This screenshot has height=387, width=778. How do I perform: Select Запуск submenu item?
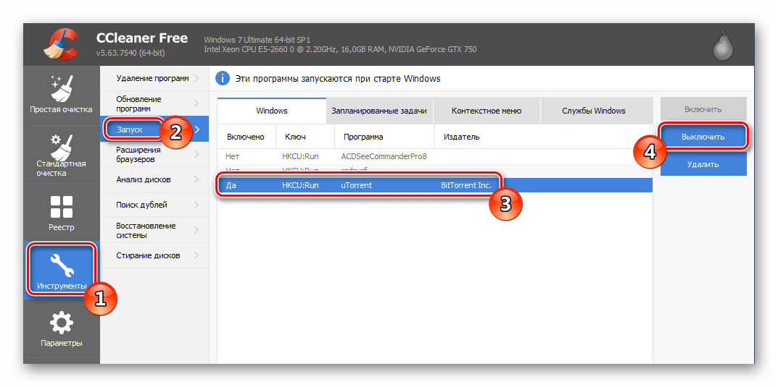pos(154,129)
